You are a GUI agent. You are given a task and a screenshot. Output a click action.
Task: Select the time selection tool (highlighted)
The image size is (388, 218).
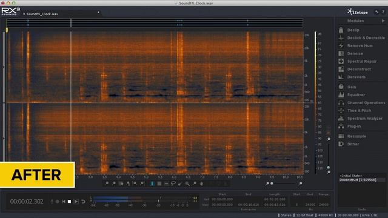(x=152, y=183)
